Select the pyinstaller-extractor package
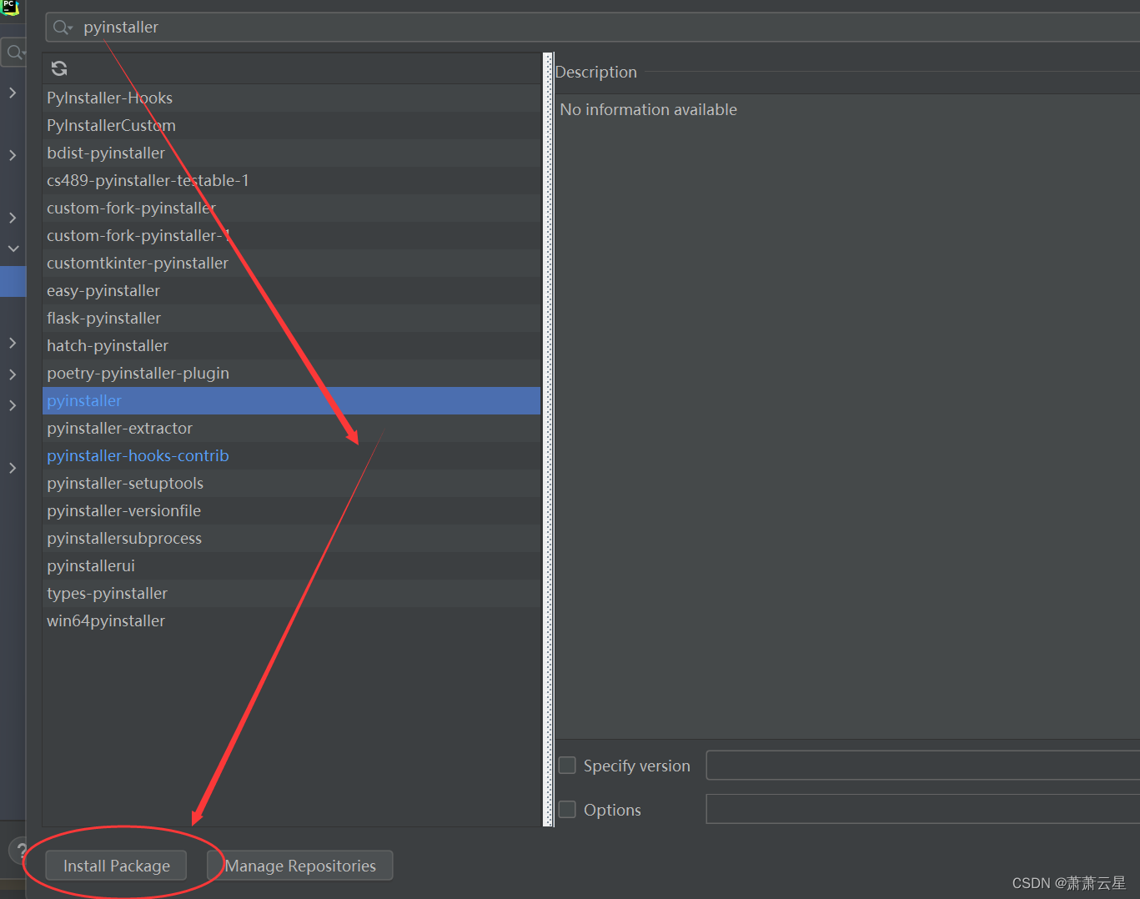This screenshot has width=1140, height=899. (x=291, y=428)
